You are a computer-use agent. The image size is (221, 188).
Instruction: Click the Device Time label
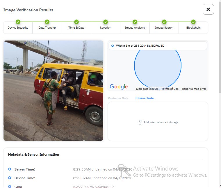click(x=25, y=178)
